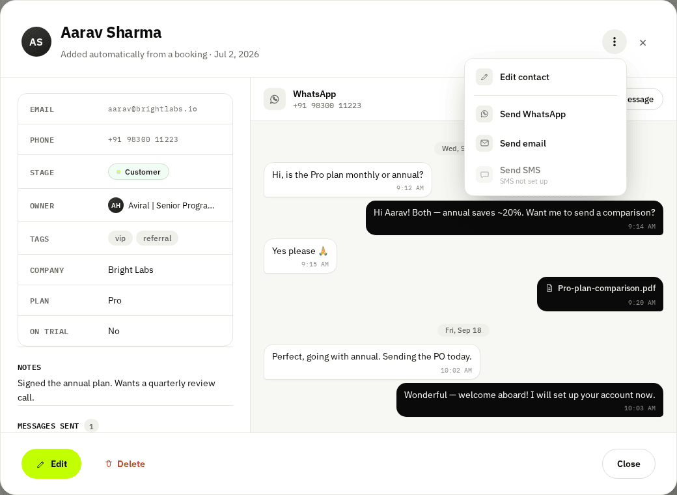677x495 pixels.
Task: Click the 'Added automatically from a booking' subtitle
Action: click(159, 55)
